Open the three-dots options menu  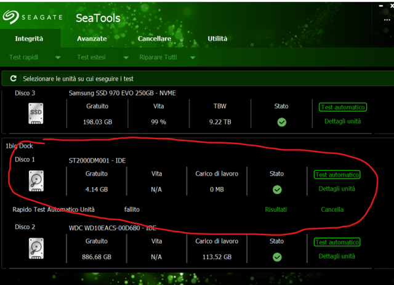387,20
